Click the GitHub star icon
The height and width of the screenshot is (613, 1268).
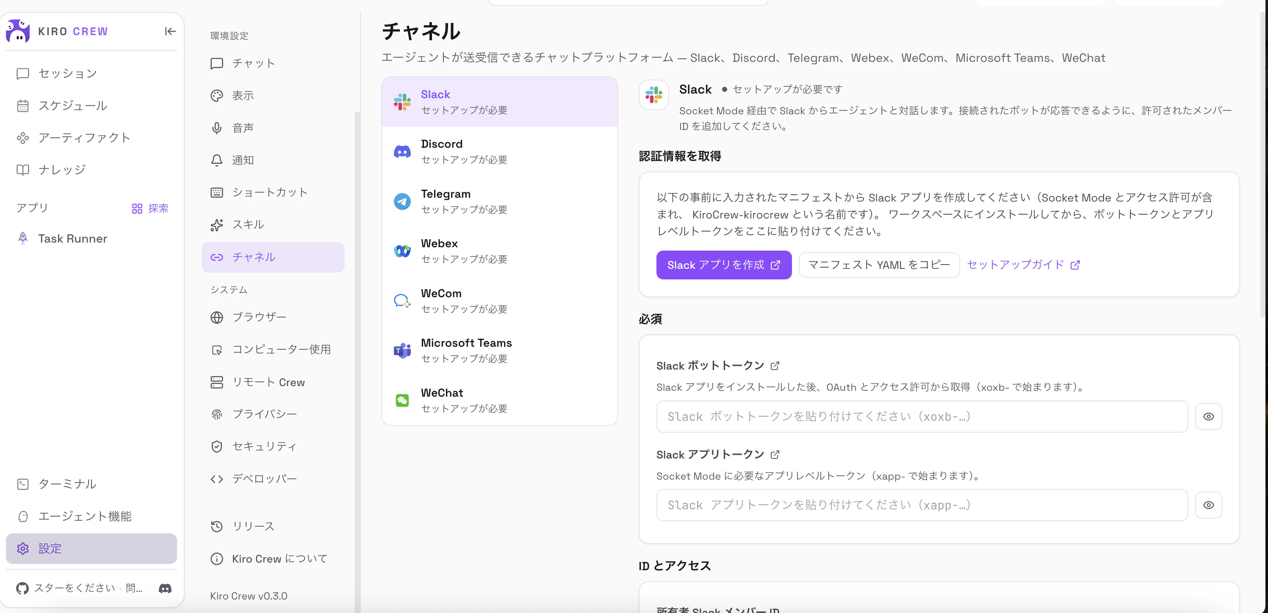[x=22, y=588]
